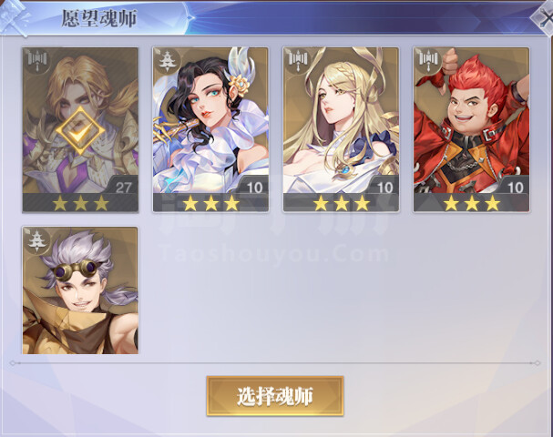Viewport: 553px width, 437px height.
Task: Click type icon on blonde male card
Action: tap(37, 62)
